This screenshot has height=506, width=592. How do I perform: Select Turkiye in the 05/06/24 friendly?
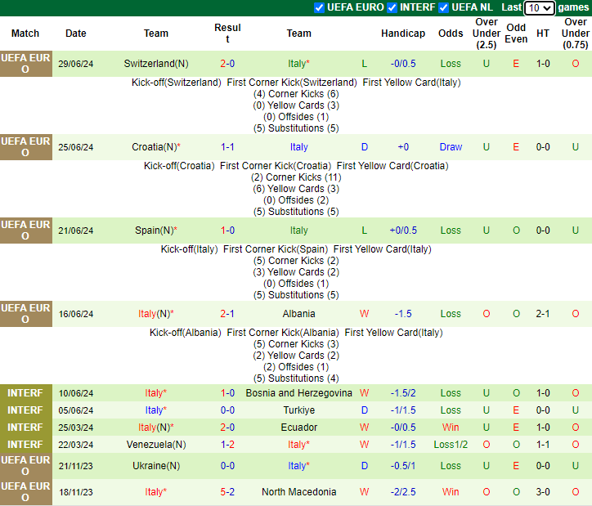pos(298,410)
